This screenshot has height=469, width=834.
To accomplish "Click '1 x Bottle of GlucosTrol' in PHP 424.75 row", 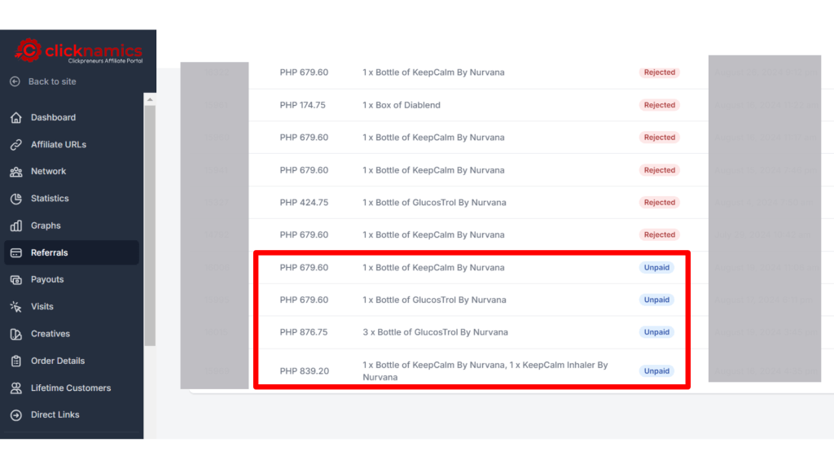I will click(435, 203).
